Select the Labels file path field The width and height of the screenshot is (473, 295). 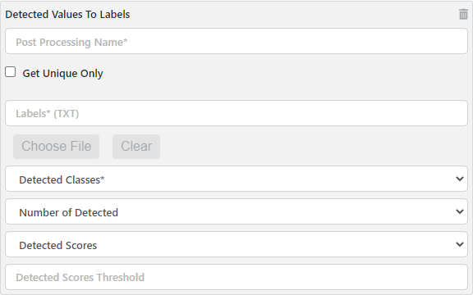tap(236, 113)
